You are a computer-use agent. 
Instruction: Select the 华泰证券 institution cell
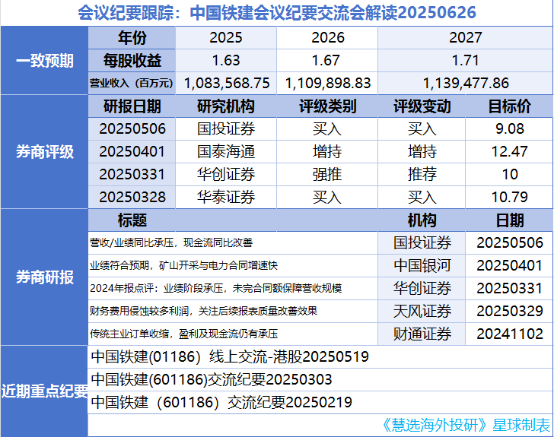(x=226, y=197)
